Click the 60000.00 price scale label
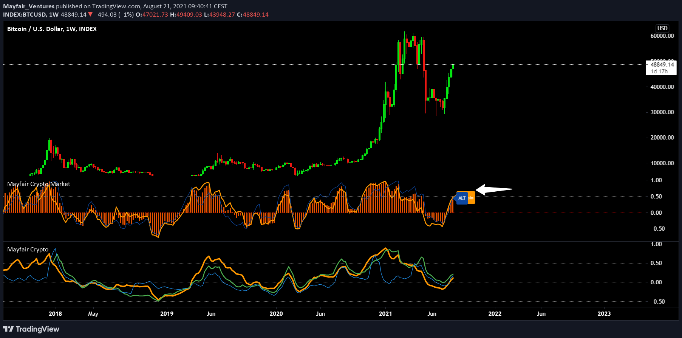Viewport: 682px width, 338px height. [x=662, y=36]
